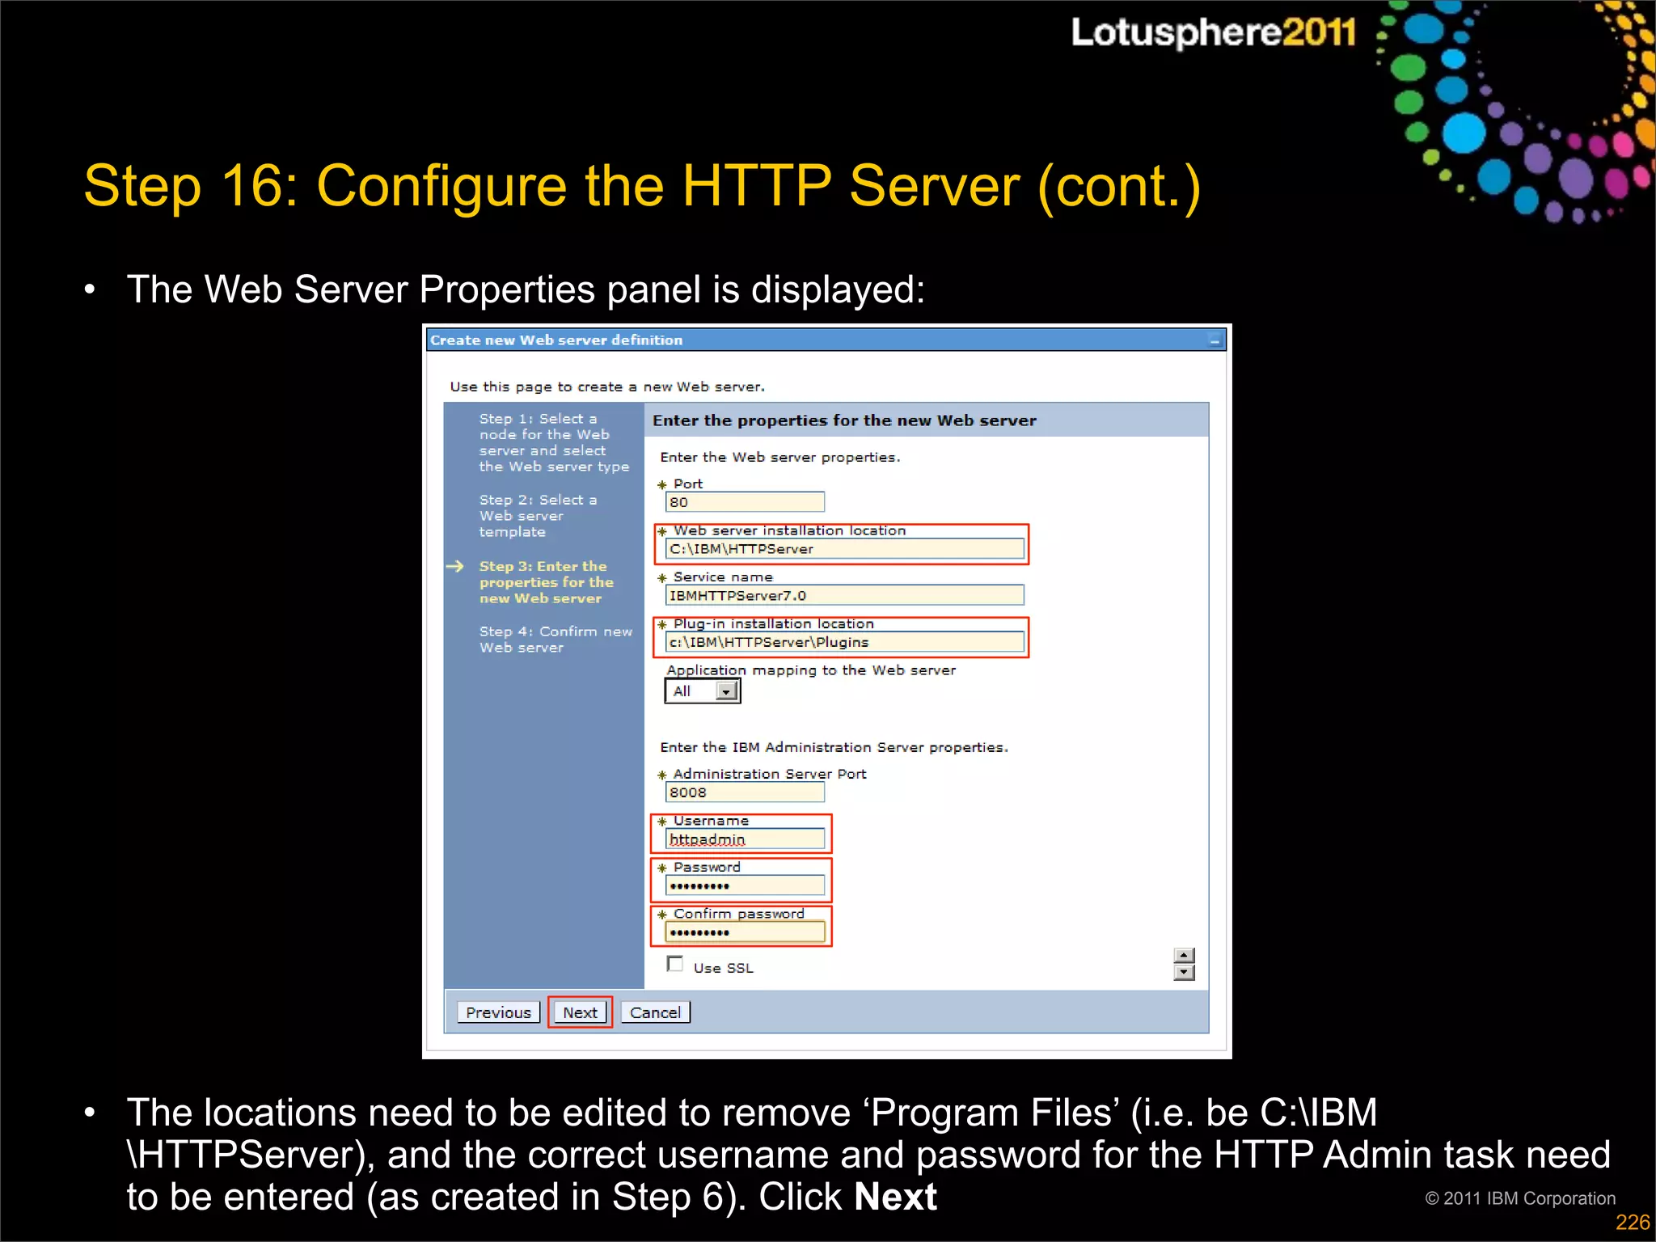The width and height of the screenshot is (1656, 1242).
Task: Click the Plug-in installation location field
Action: click(844, 642)
